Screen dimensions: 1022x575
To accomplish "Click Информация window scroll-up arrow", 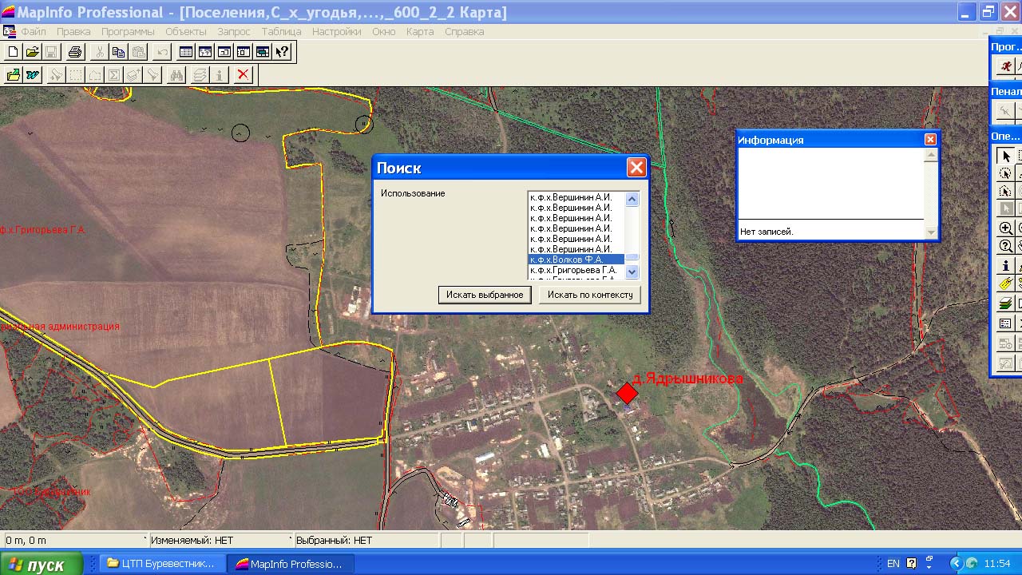I will tap(931, 155).
